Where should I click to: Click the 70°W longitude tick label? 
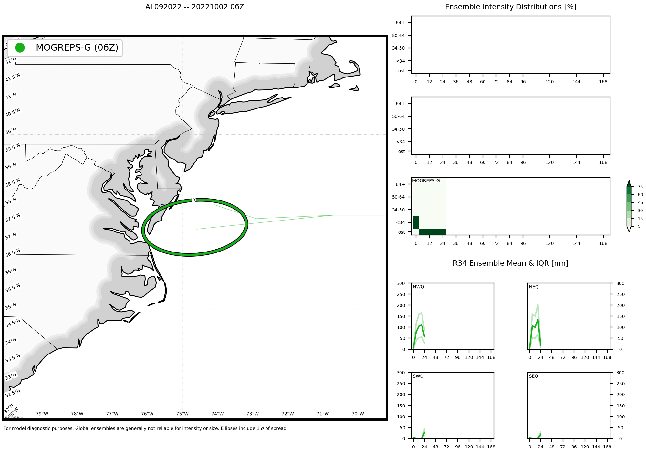click(358, 414)
